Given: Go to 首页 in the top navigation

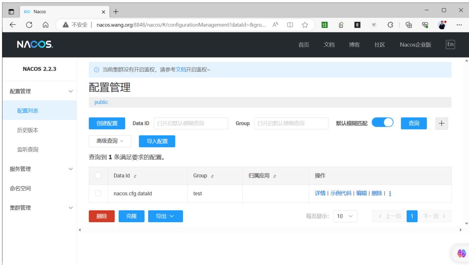Looking at the screenshot, I should coord(303,44).
